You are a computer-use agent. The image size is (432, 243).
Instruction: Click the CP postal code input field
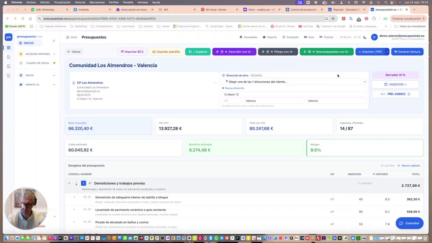(232, 101)
